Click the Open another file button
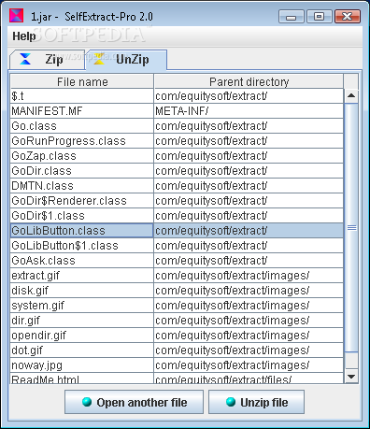370x429 pixels. (x=134, y=402)
